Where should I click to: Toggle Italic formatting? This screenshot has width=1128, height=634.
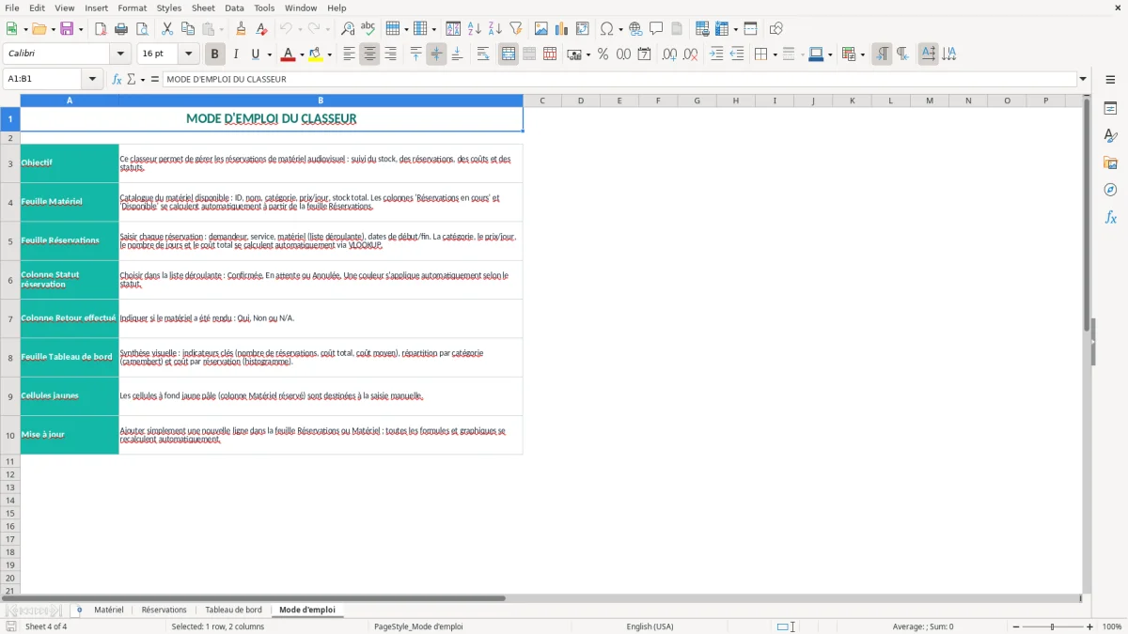236,54
